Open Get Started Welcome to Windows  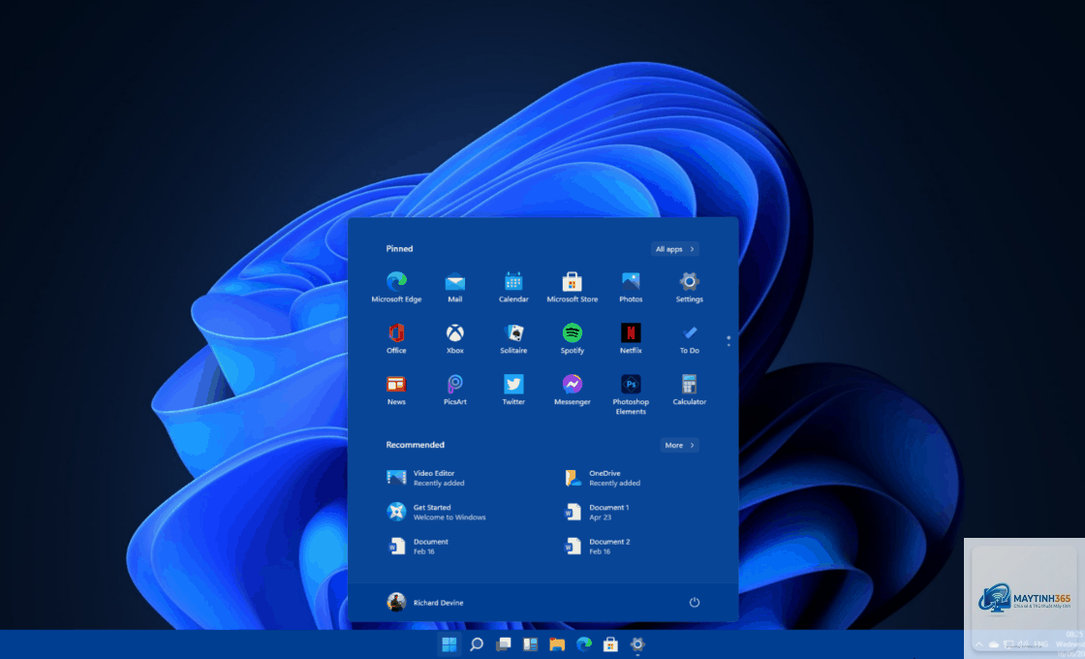[436, 512]
